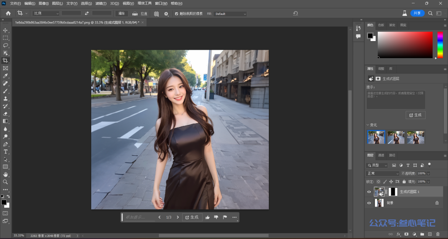Select the Gradient tool
Viewport: 448px width, 239px height.
pos(5,121)
